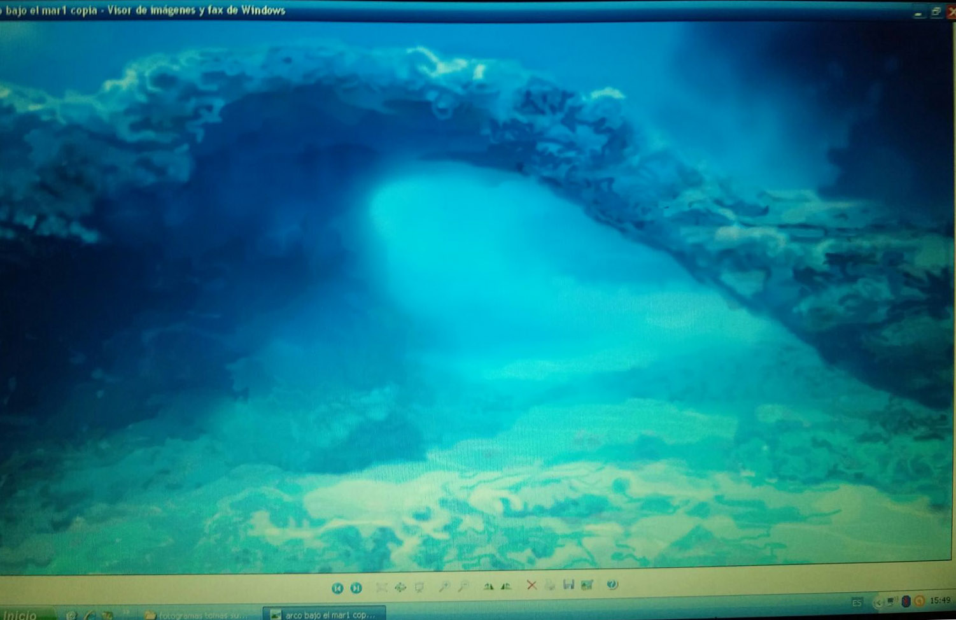
Task: Click the Best Fit icon
Action: pos(382,588)
